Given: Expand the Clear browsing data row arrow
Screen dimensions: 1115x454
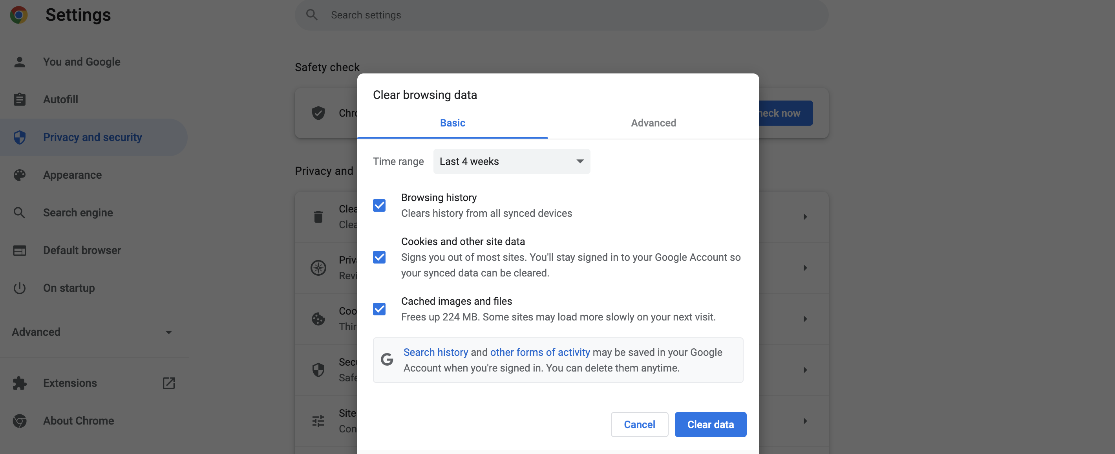Looking at the screenshot, I should [x=805, y=216].
